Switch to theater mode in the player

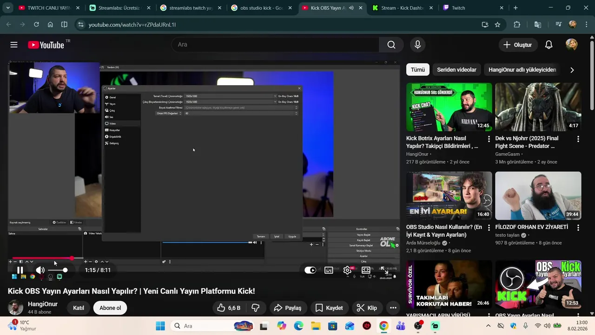point(366,270)
